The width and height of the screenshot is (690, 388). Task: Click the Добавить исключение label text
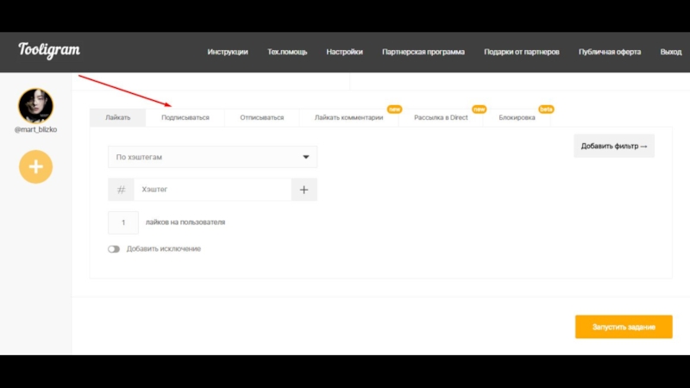(164, 249)
